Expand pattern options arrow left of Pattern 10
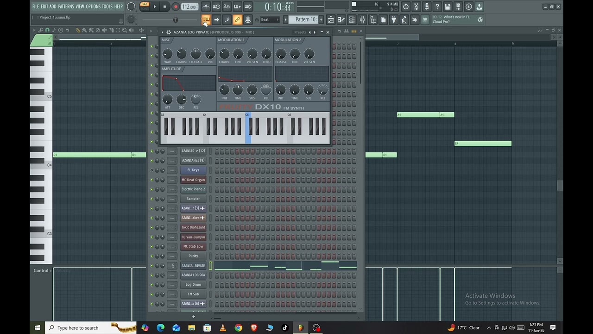Viewport: 593px width, 334px height. [285, 19]
